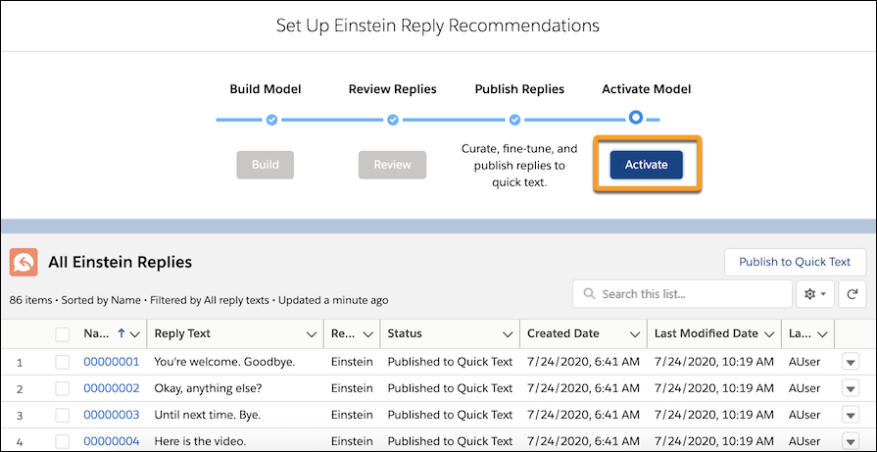Click "You're welcome. Goodbye." reply text
877x452 pixels.
pos(224,362)
